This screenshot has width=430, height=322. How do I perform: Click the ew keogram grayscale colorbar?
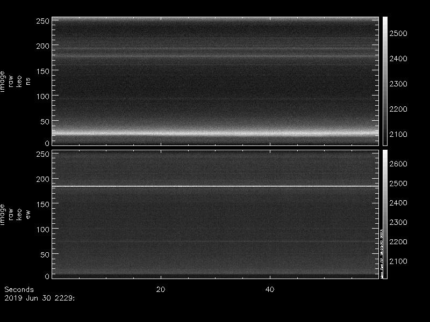click(x=385, y=214)
